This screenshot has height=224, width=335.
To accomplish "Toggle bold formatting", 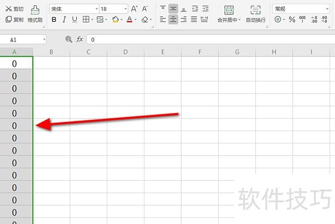I will coord(54,20).
